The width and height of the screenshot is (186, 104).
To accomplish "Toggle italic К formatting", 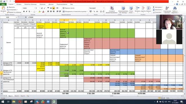I will (x=26, y=12).
